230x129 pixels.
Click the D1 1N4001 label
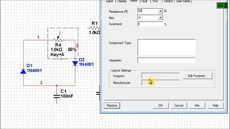click(34, 71)
